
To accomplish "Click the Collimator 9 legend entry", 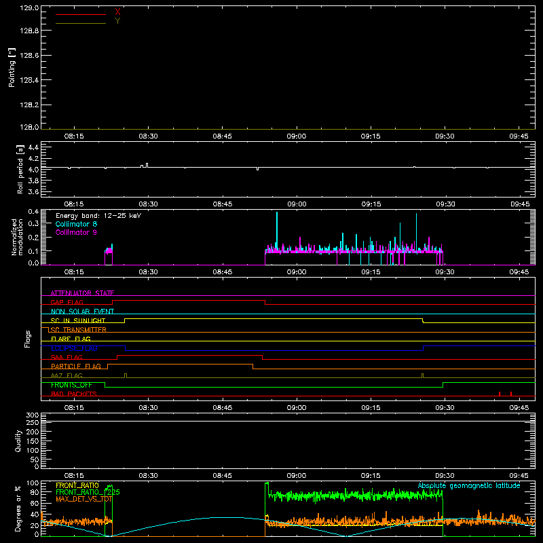I will tap(76, 232).
